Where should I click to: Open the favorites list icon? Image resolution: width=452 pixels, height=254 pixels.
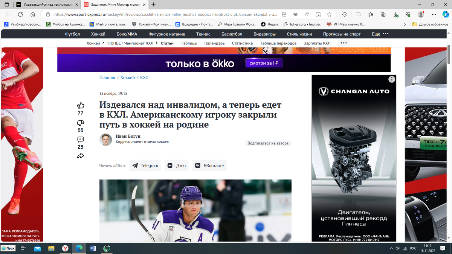pyautogui.click(x=371, y=14)
